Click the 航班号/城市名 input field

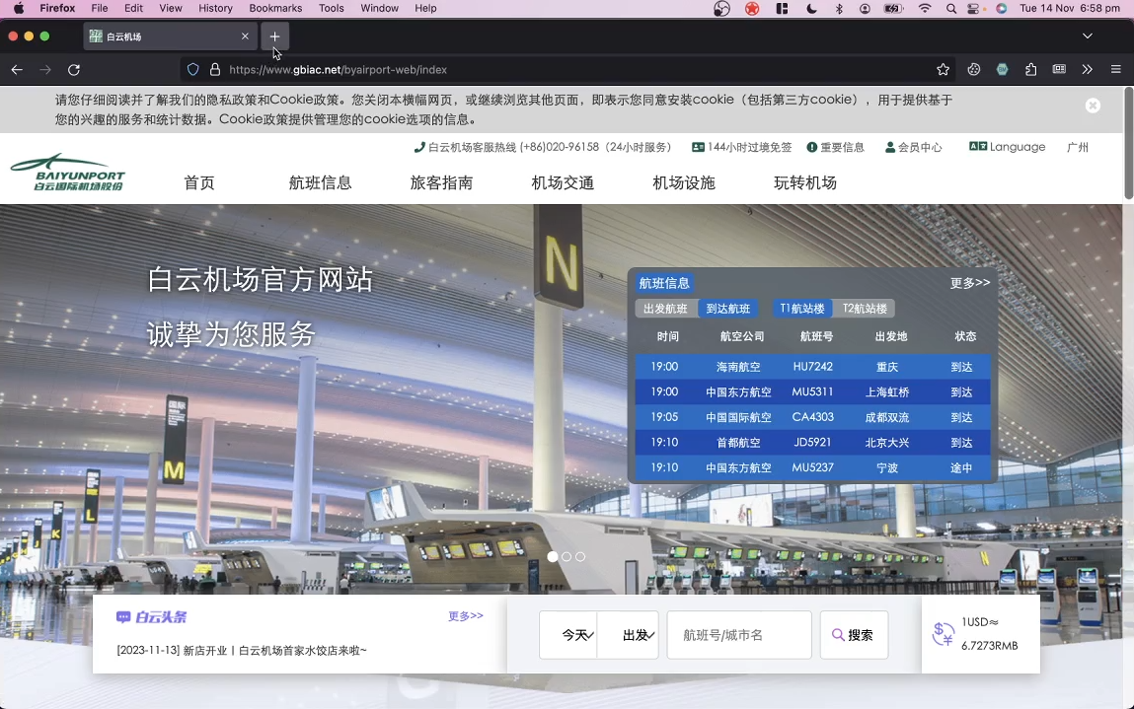click(x=738, y=635)
